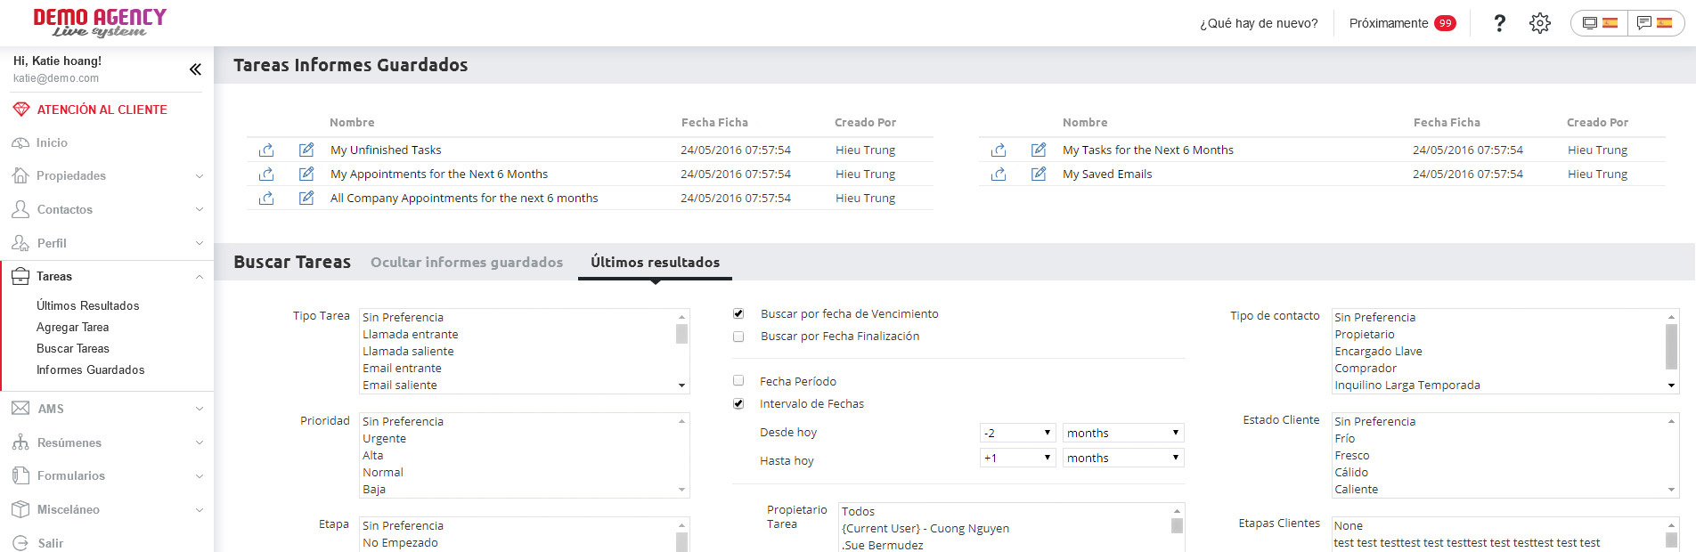Open settings gear icon in header

pyautogui.click(x=1540, y=23)
